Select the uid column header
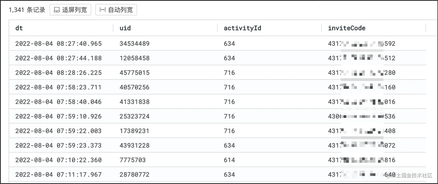Viewport: 438px width, 184px height. (x=125, y=28)
